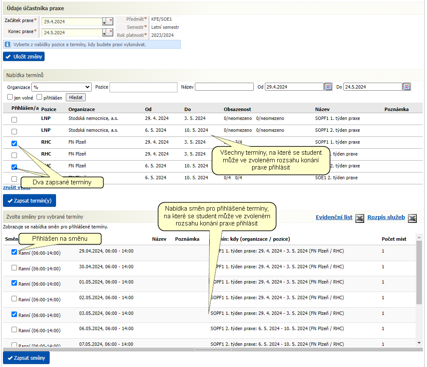Expand Začátek praxe date dropdown arrow
The height and width of the screenshot is (367, 427).
click(x=104, y=22)
